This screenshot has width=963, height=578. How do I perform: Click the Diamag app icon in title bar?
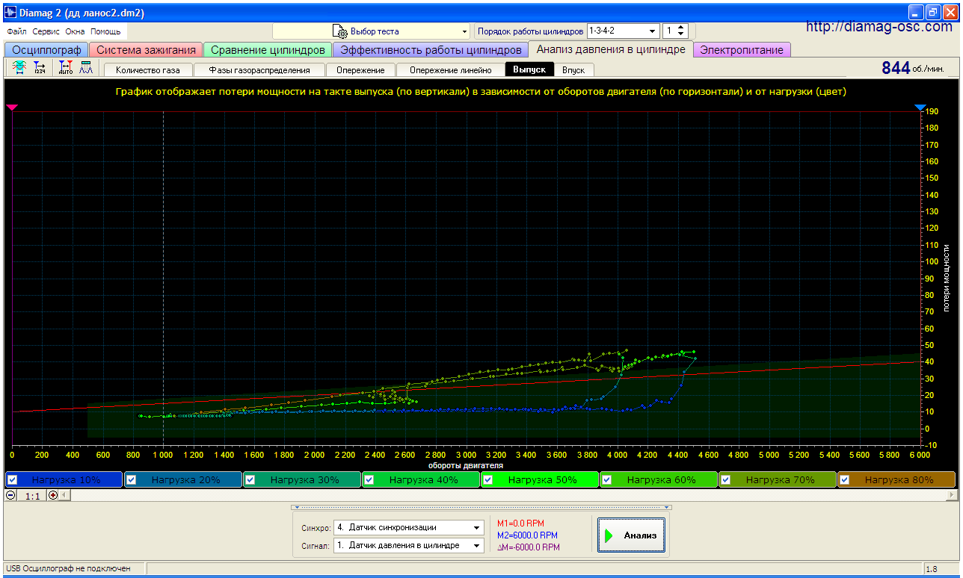pyautogui.click(x=11, y=13)
